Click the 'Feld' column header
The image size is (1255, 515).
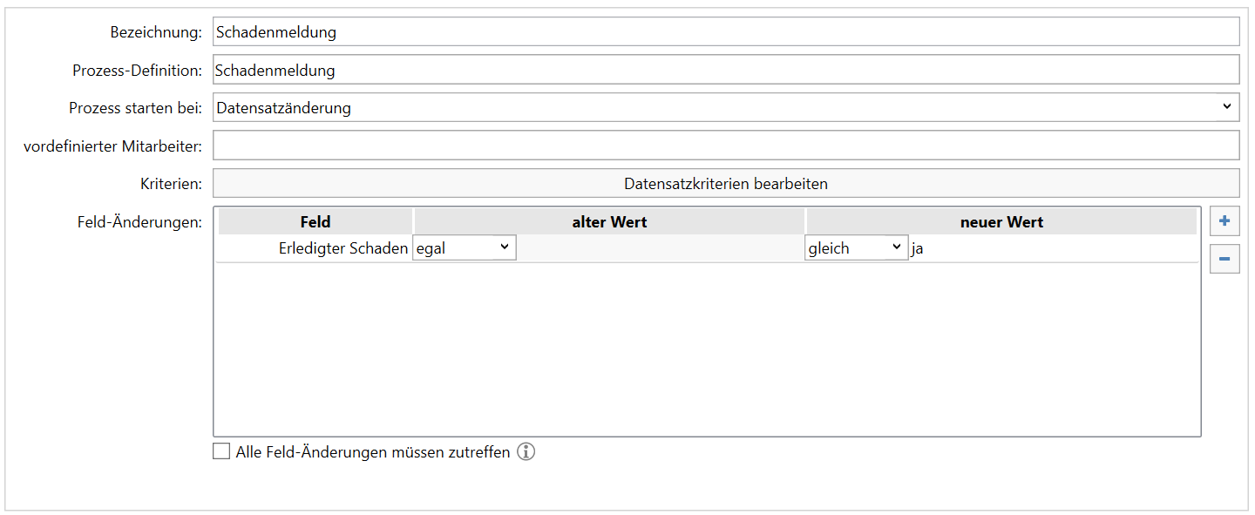(x=315, y=221)
